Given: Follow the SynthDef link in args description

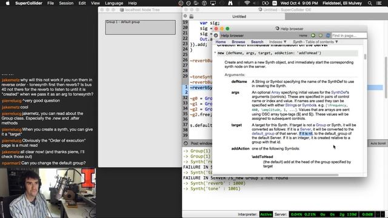Looking at the screenshot, I should [339, 93].
